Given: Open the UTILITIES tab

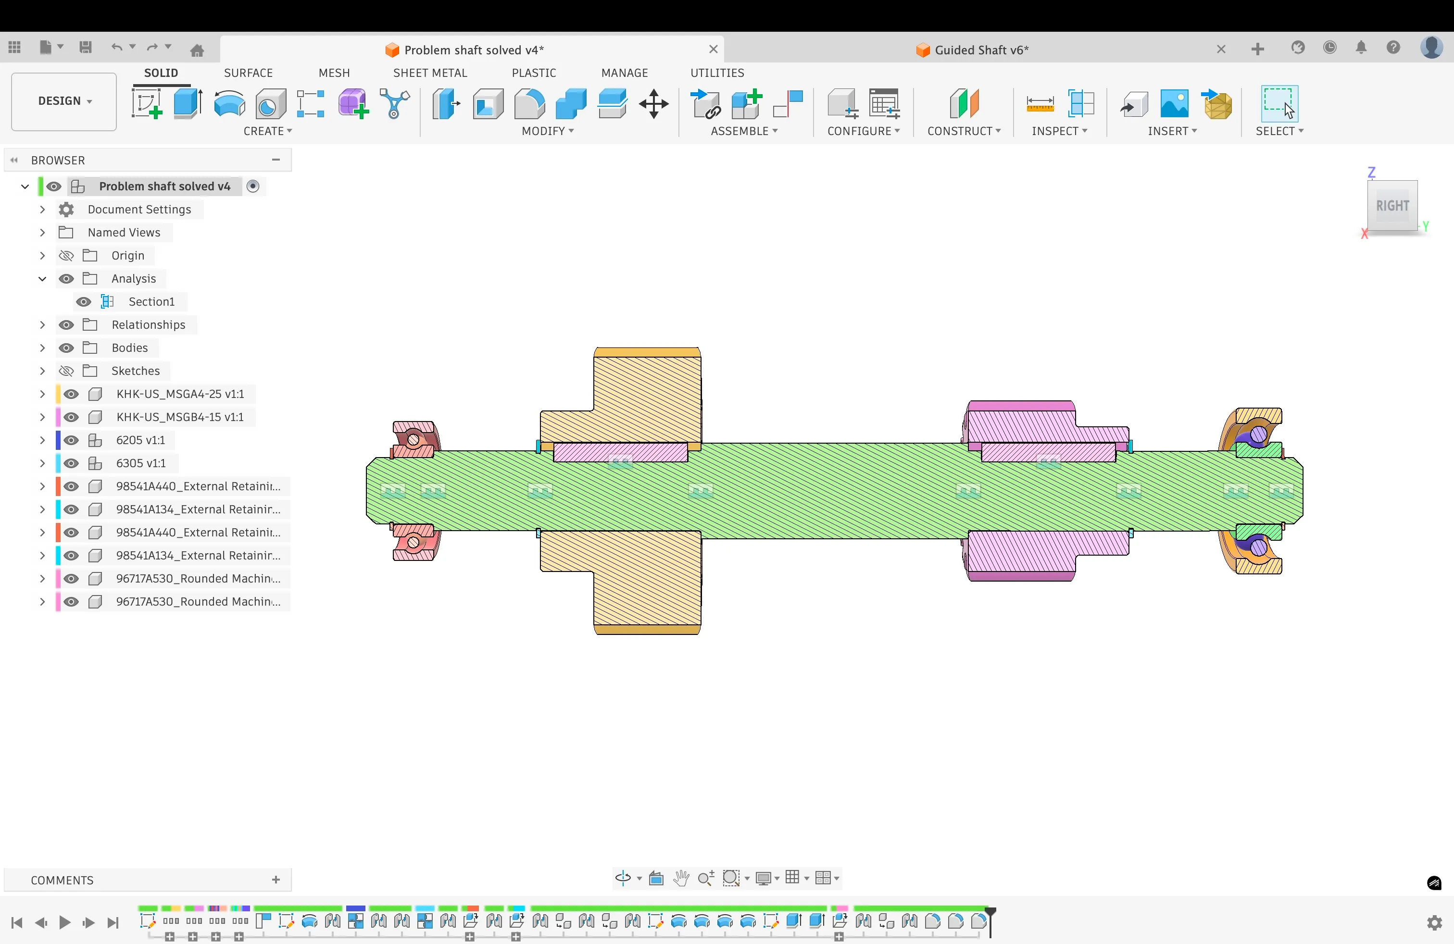Looking at the screenshot, I should [x=717, y=73].
